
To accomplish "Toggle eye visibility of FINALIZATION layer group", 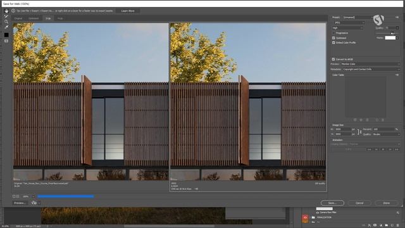I will click(x=305, y=218).
